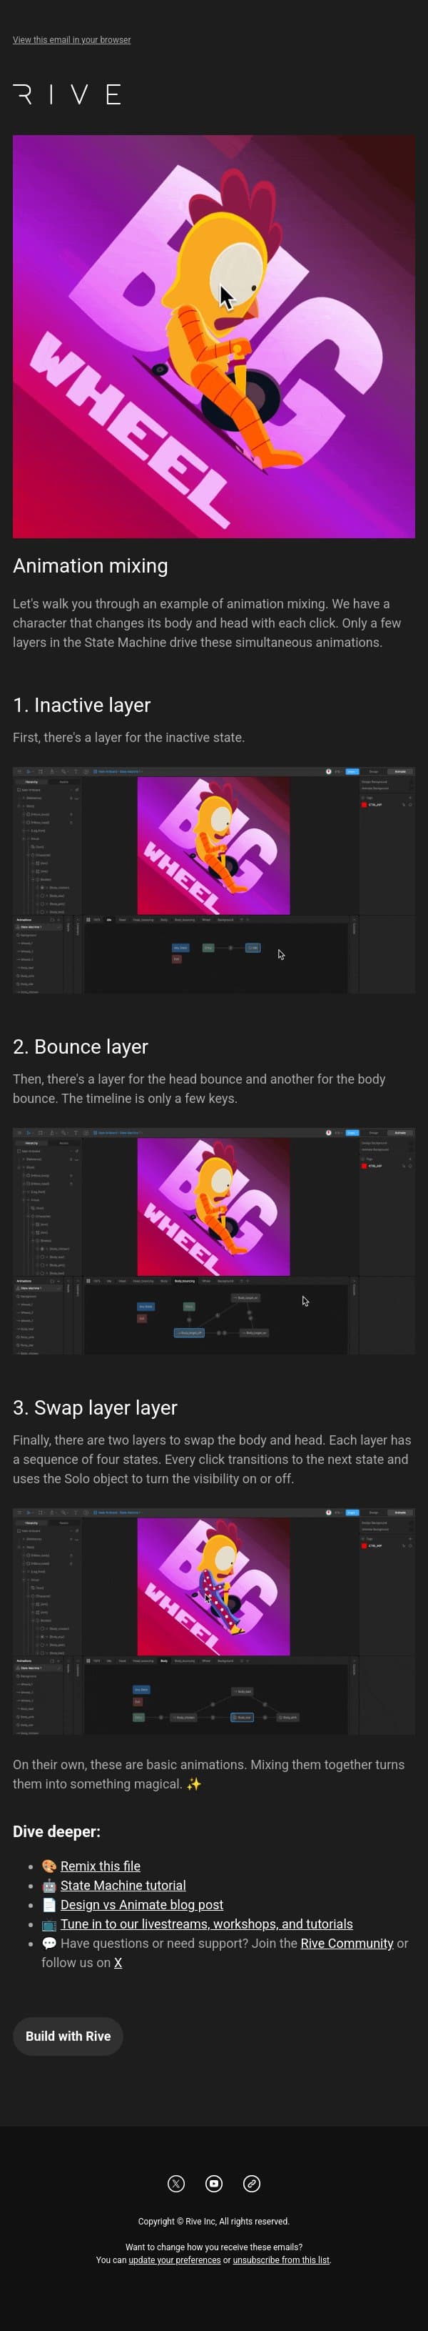Select the '3. Swap layer layer' heading
The height and width of the screenshot is (2331, 428).
point(95,1407)
